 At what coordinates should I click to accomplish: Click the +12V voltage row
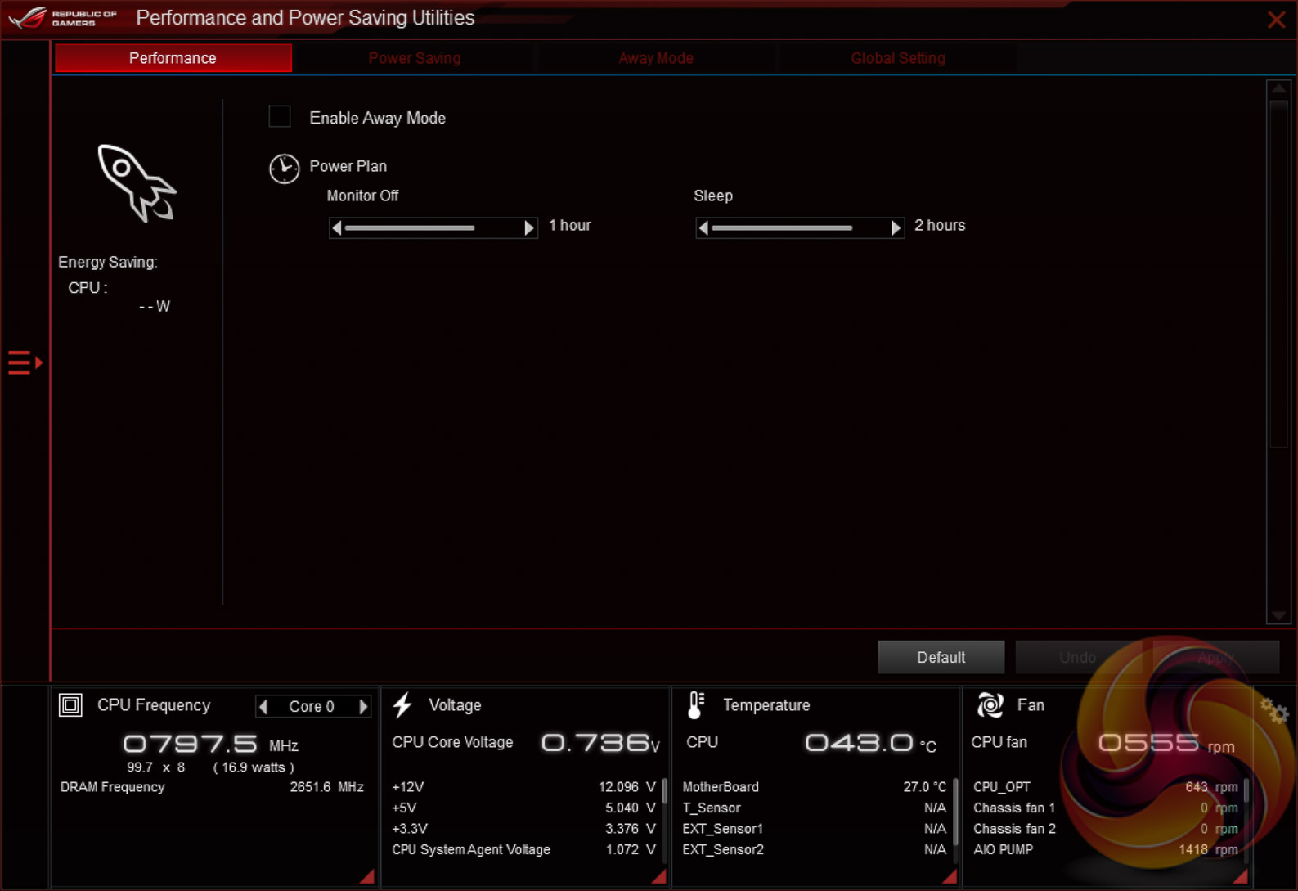point(523,787)
